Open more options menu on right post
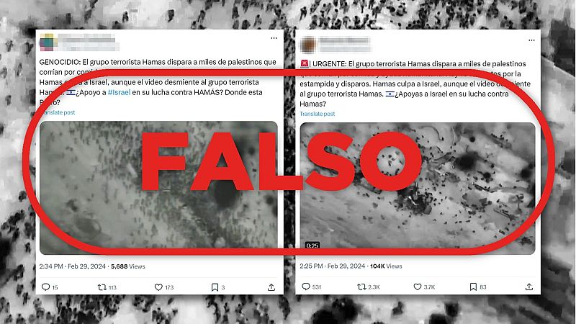The height and width of the screenshot is (324, 576). click(x=531, y=40)
